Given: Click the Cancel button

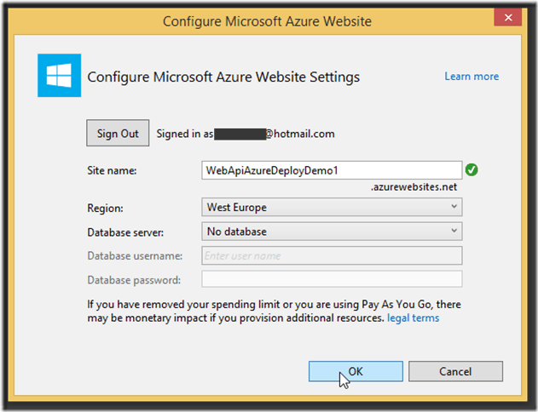Looking at the screenshot, I should point(455,371).
